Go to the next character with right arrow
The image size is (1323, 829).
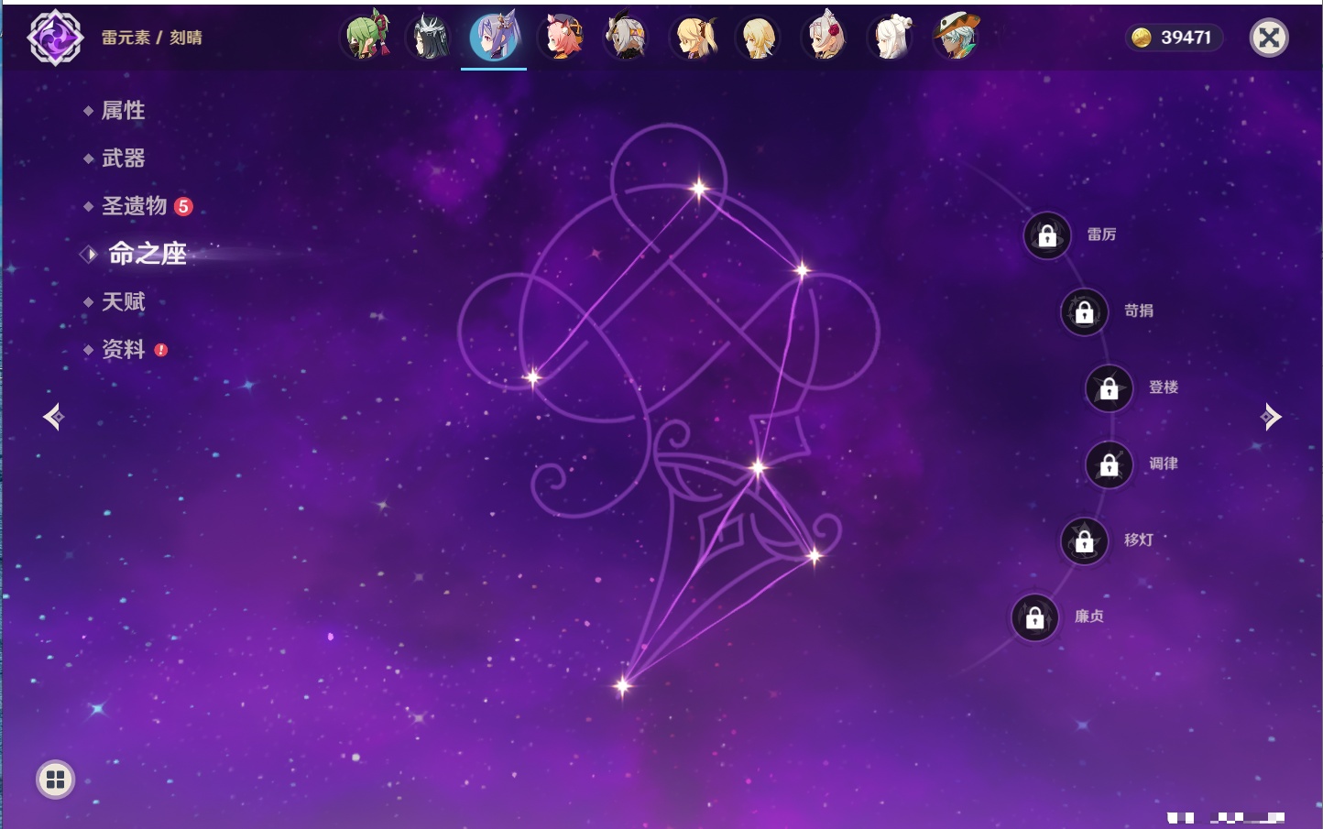pyautogui.click(x=1271, y=417)
